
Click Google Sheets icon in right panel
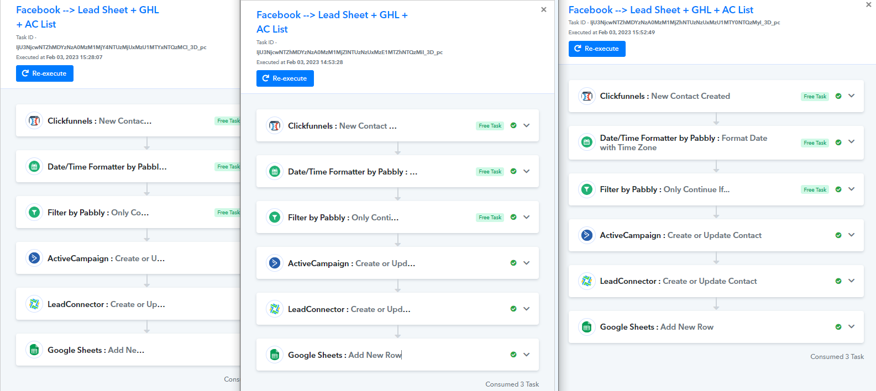click(x=587, y=326)
